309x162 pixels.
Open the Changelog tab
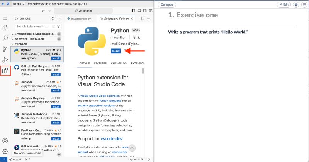119,63
